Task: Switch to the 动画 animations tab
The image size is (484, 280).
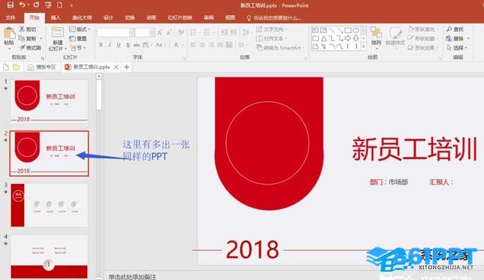Action: [x=151, y=17]
